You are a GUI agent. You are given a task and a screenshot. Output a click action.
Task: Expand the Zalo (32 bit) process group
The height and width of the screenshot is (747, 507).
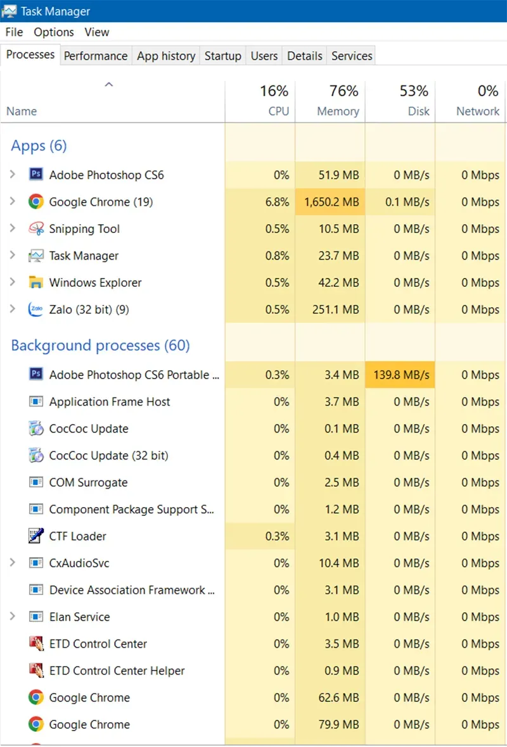click(13, 310)
